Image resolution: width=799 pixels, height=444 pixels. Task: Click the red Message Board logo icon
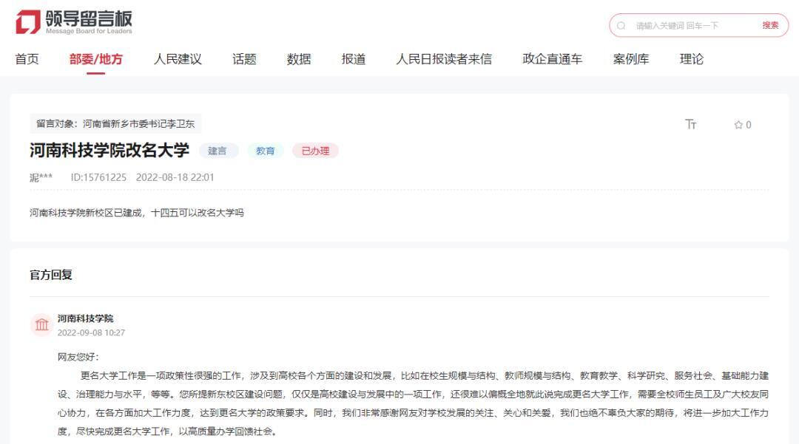[x=28, y=22]
